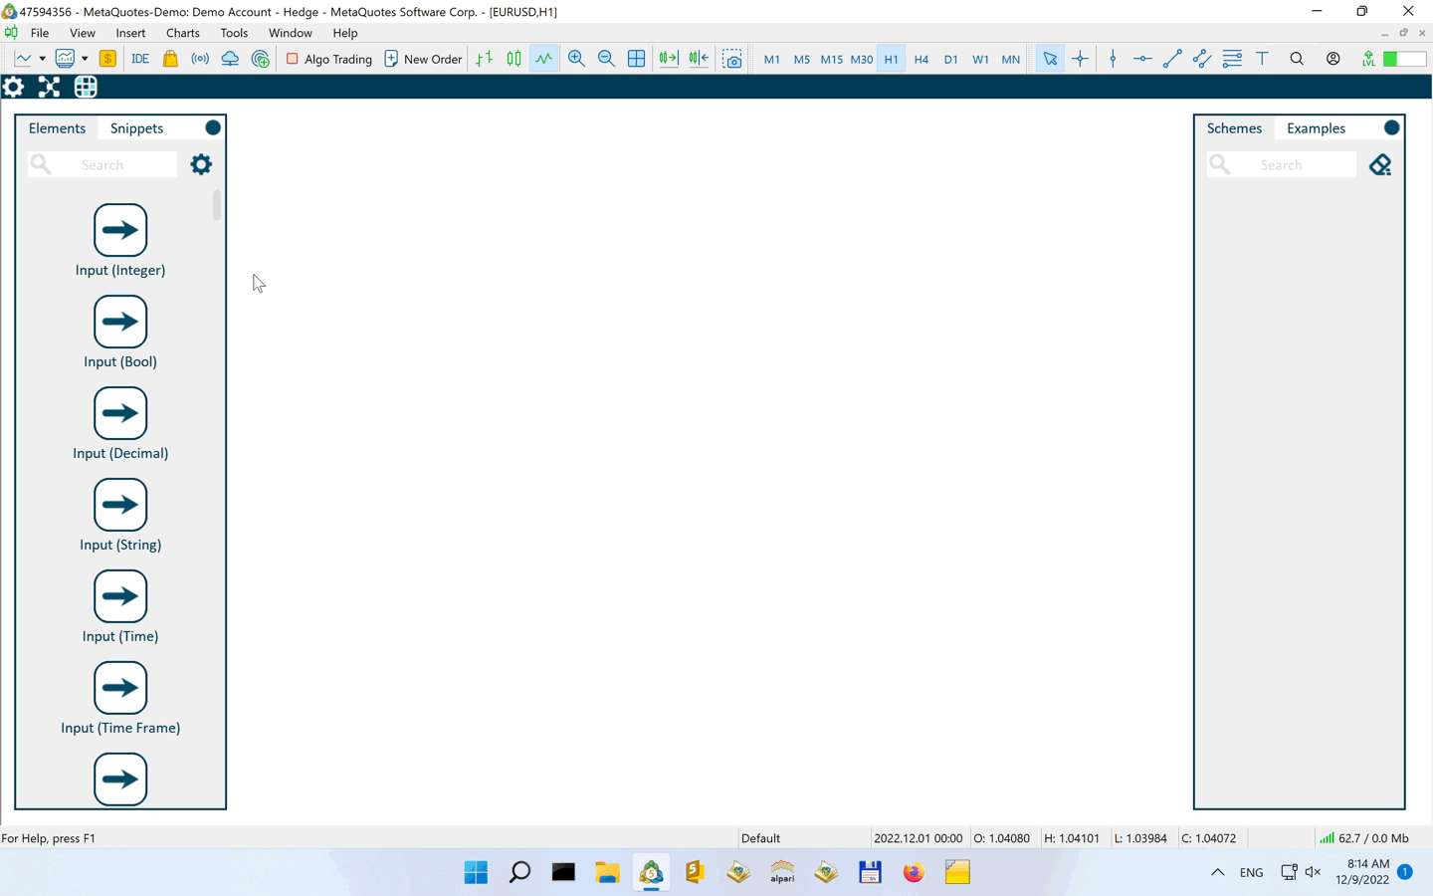Image resolution: width=1433 pixels, height=896 pixels.
Task: Take a chart screenshot with camera icon
Action: (x=732, y=59)
